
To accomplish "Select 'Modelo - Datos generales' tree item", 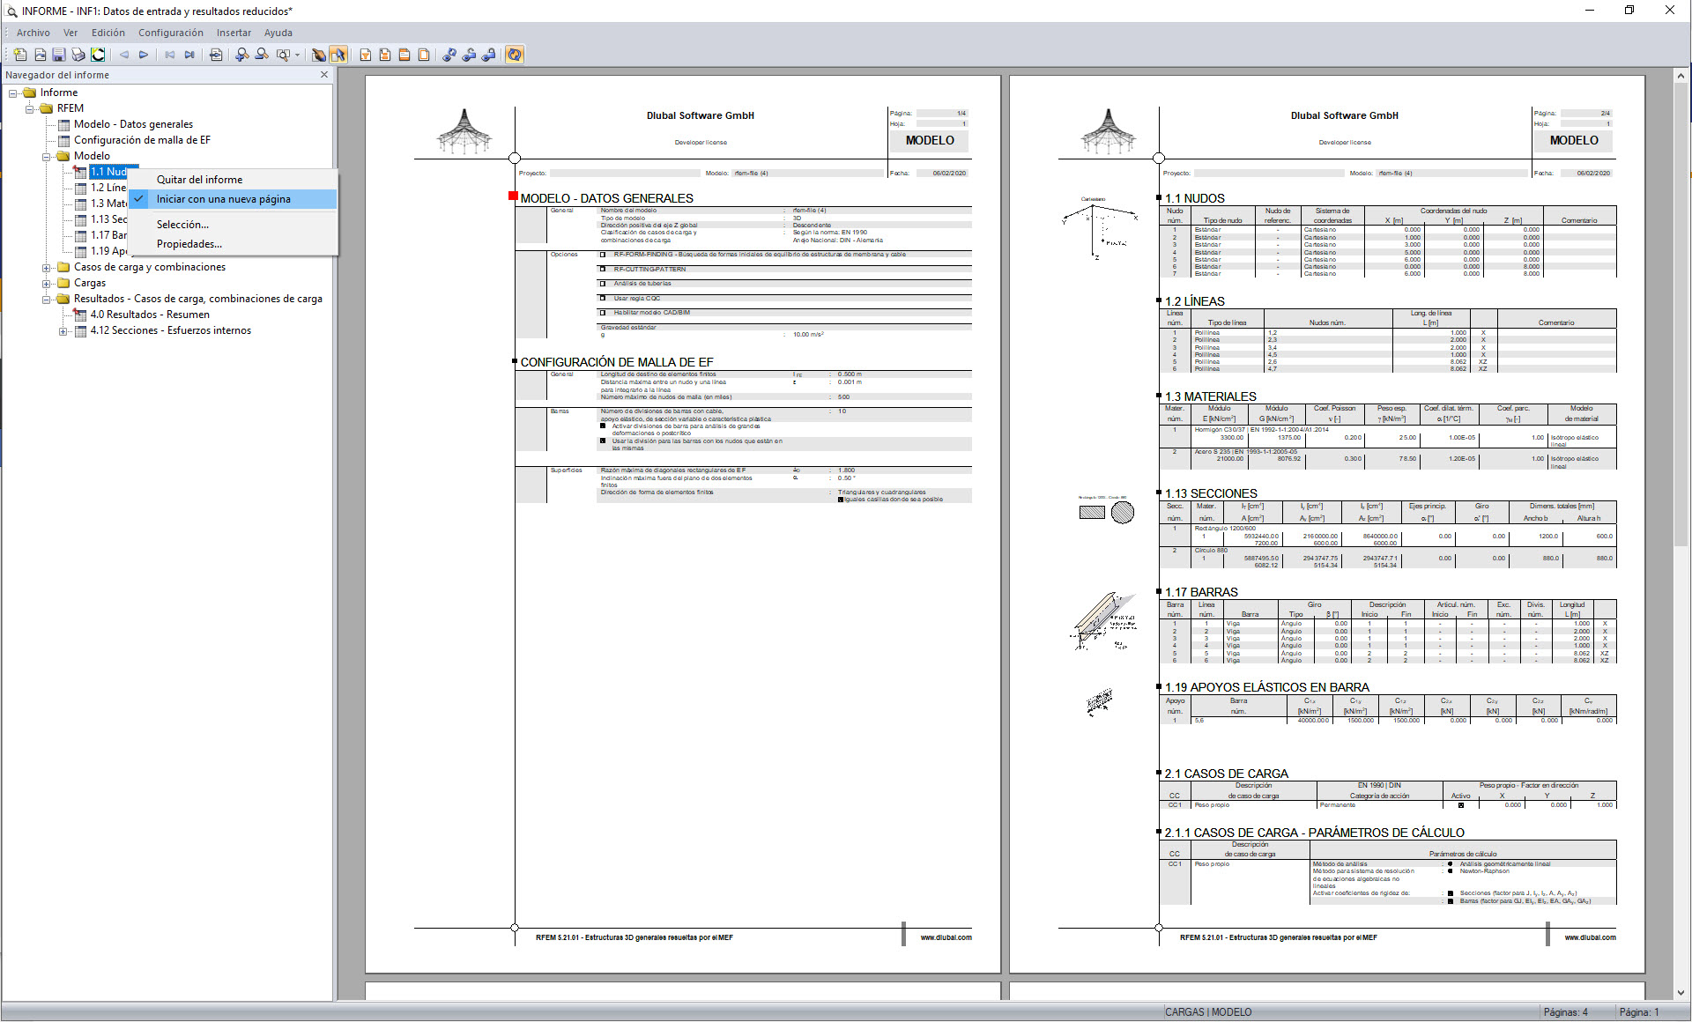I will (x=133, y=124).
